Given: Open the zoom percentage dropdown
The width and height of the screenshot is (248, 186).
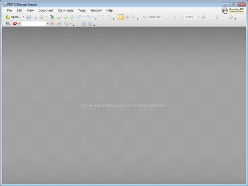Looking at the screenshot, I should pyautogui.click(x=198, y=17).
